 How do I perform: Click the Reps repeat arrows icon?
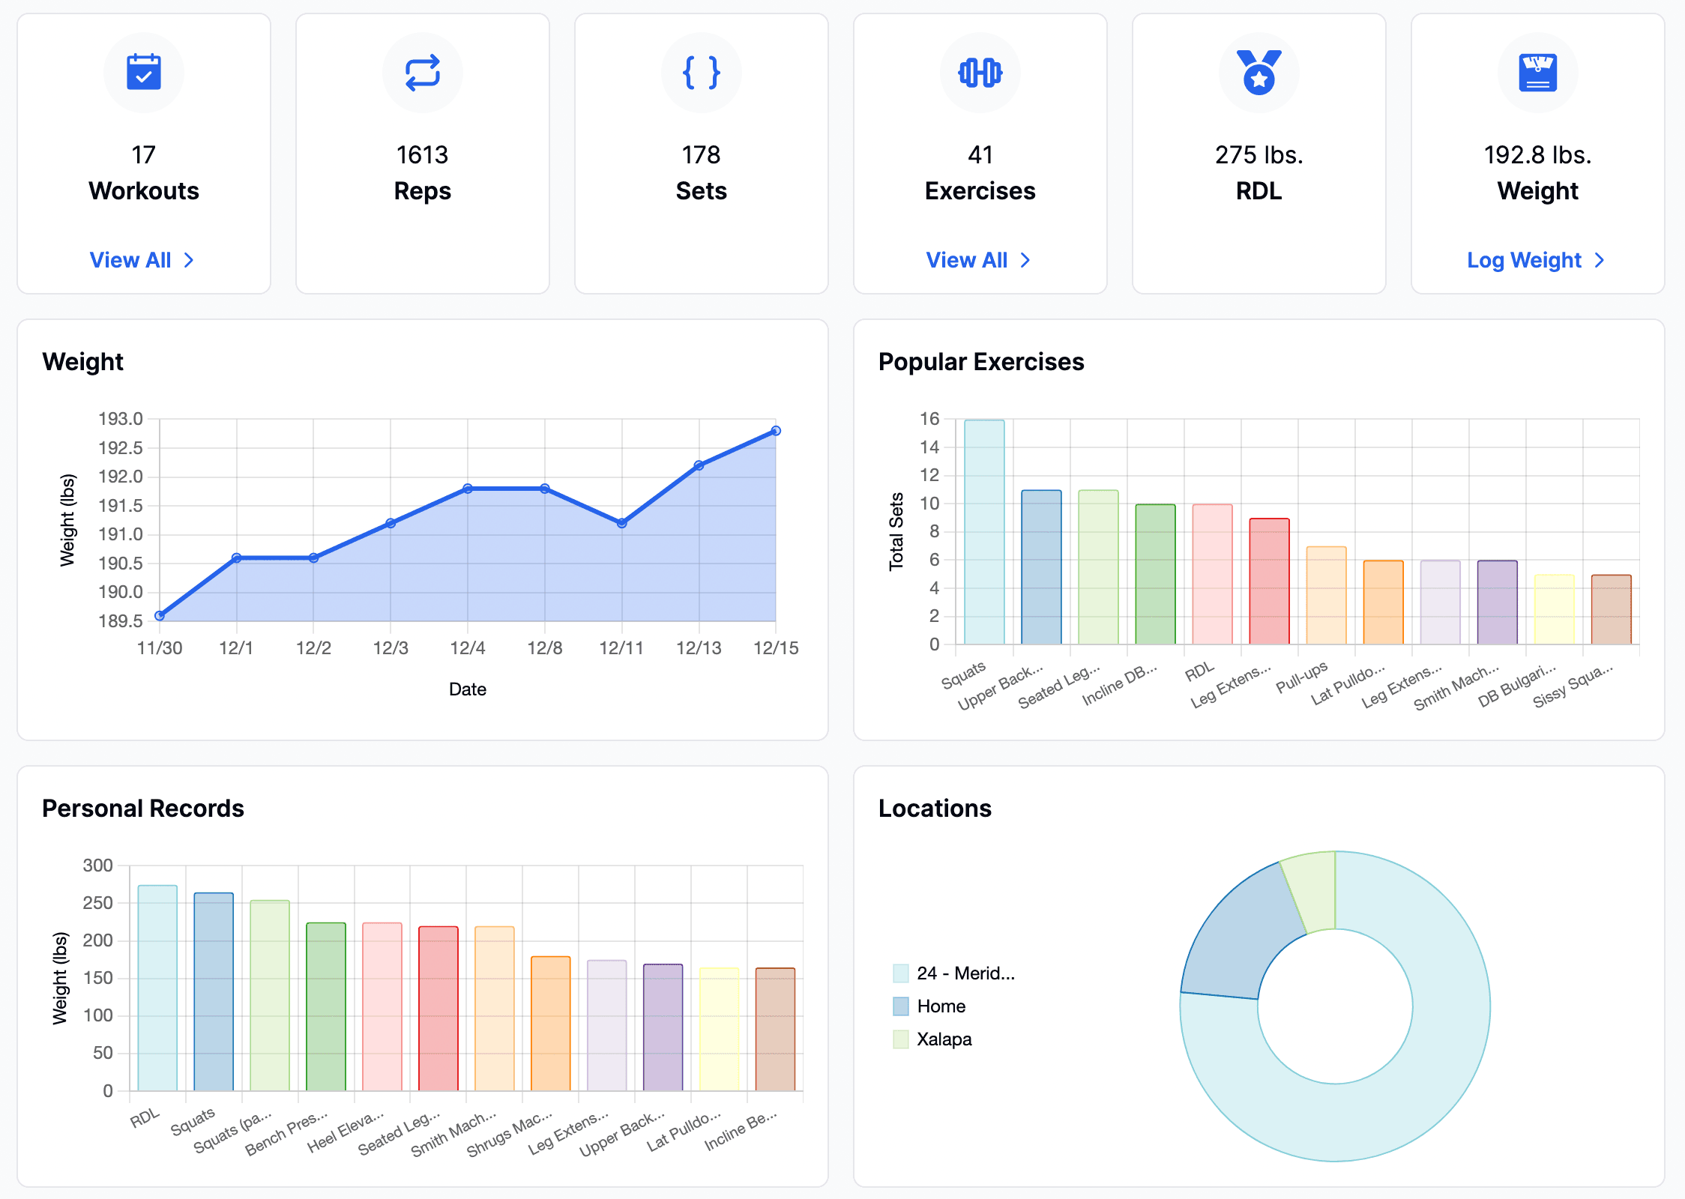pyautogui.click(x=423, y=73)
